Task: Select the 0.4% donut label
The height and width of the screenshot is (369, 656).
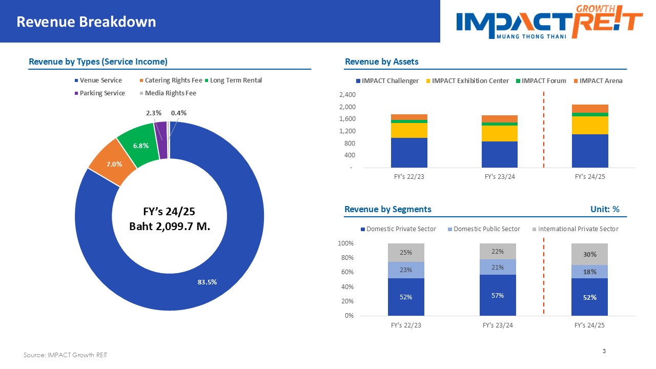Action: [179, 113]
